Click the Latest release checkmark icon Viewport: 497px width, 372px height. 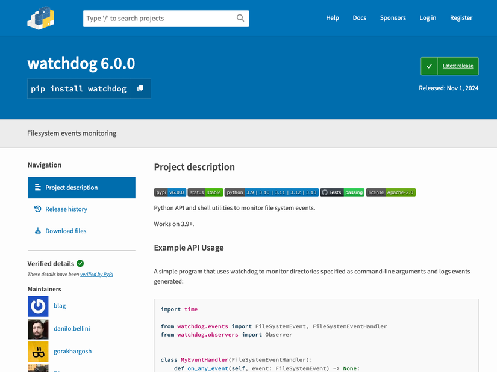(429, 66)
